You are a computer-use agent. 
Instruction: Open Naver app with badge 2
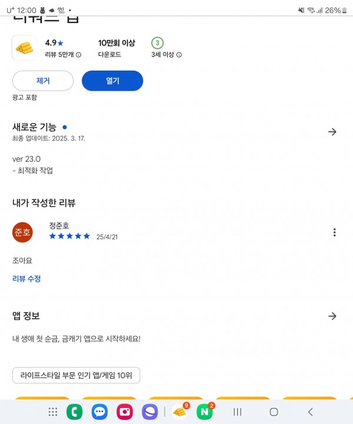click(x=205, y=411)
